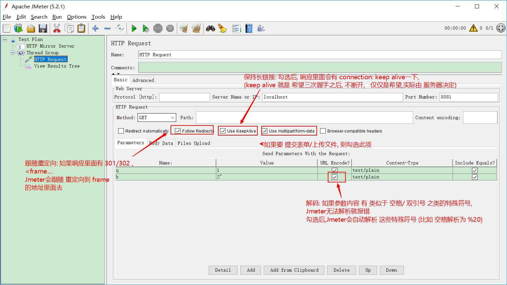Viewport: 507px width, 285px height.
Task: Uncheck Use KeepAlive checkbox
Action: tap(223, 131)
